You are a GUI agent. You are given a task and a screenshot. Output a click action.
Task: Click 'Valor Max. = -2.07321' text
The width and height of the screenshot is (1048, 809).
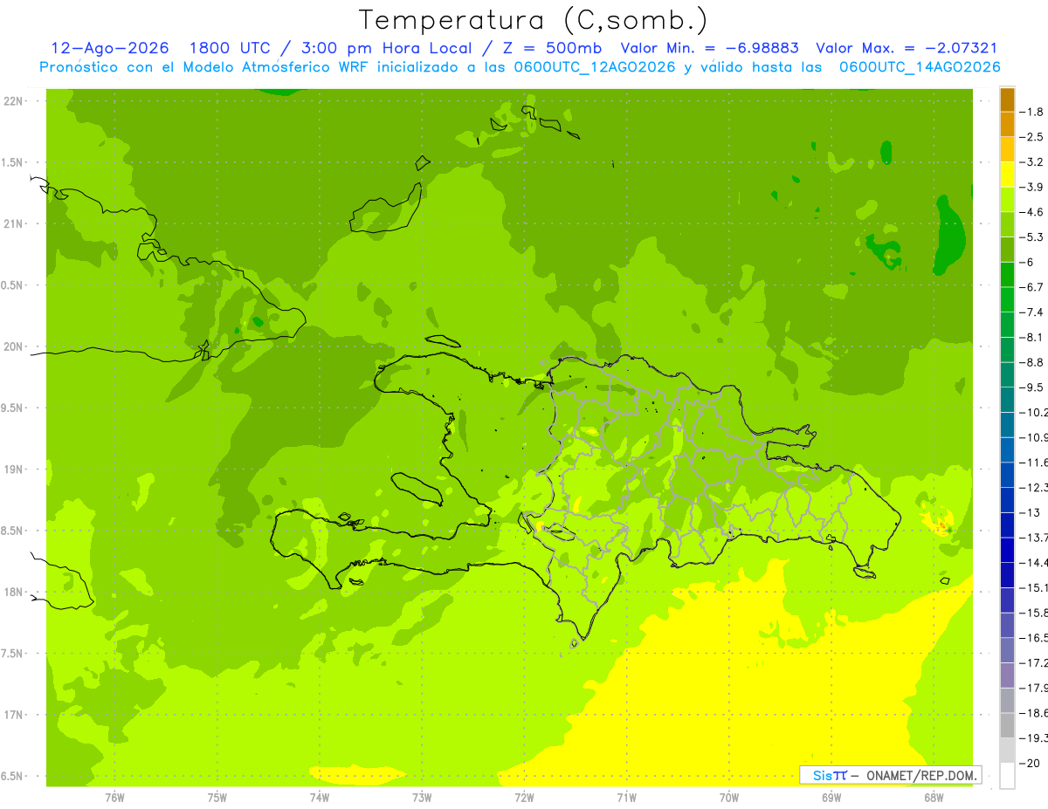tap(907, 49)
